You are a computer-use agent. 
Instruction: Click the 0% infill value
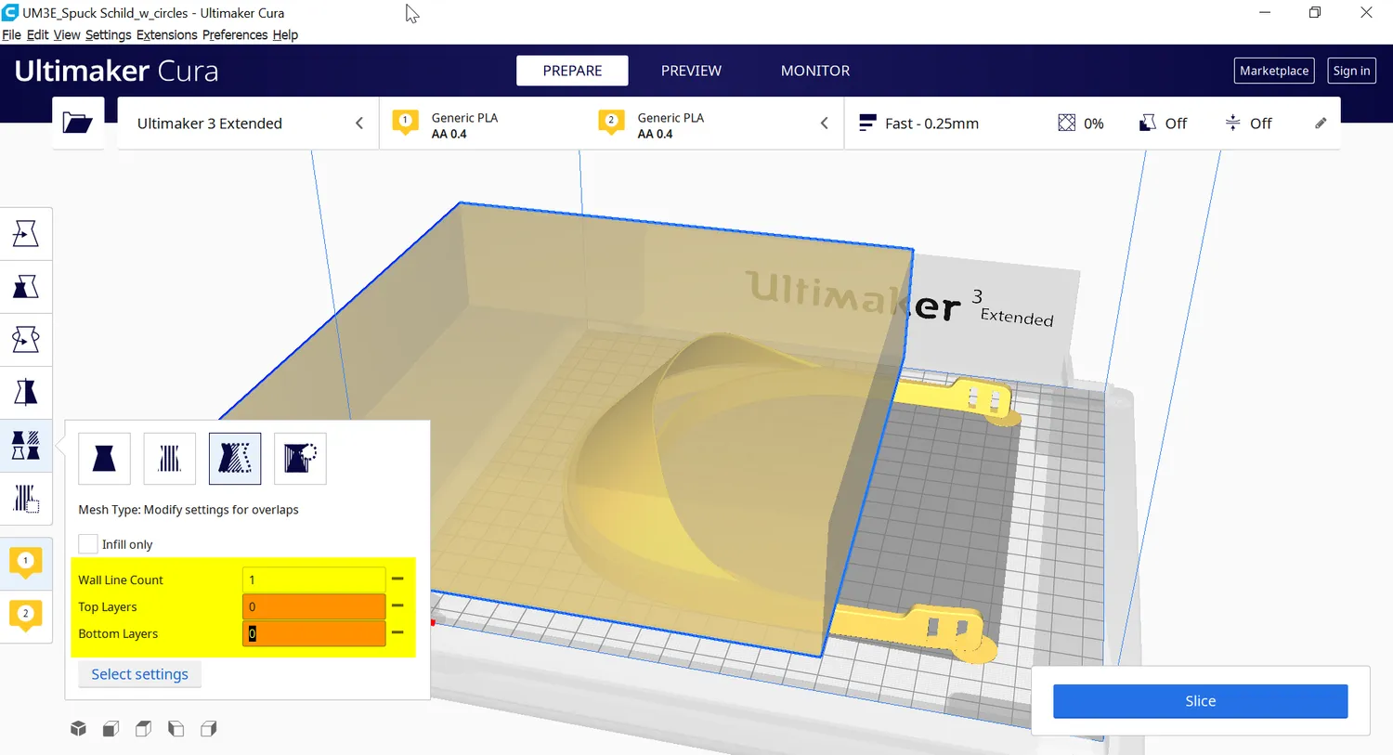[x=1093, y=124]
